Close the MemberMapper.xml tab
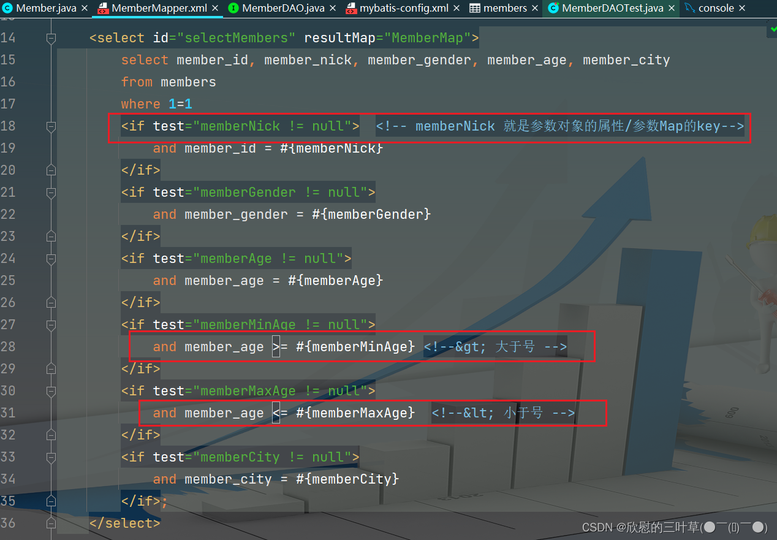Image resolution: width=777 pixels, height=540 pixels. tap(216, 9)
